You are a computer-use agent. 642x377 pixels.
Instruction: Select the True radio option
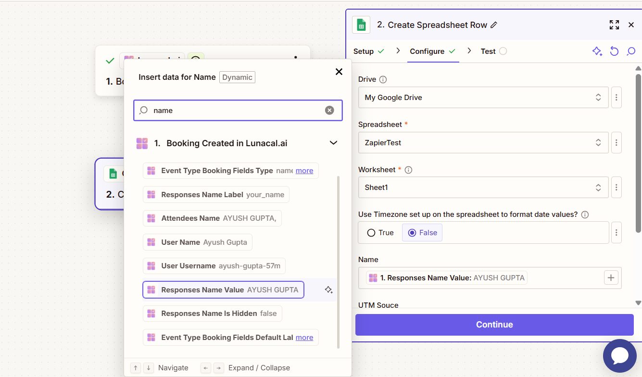coord(380,233)
